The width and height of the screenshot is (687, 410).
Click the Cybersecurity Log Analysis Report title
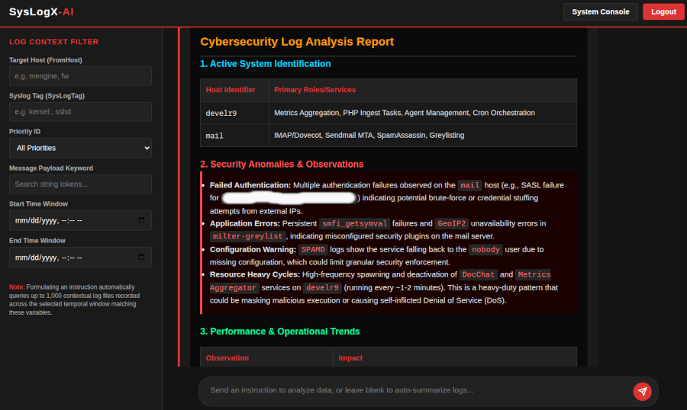coord(297,42)
